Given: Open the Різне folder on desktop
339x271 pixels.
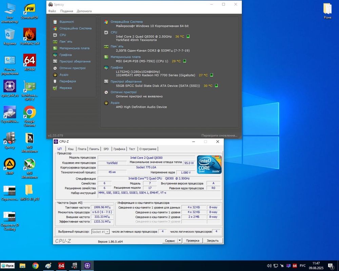Looking at the screenshot, I should point(327,11).
